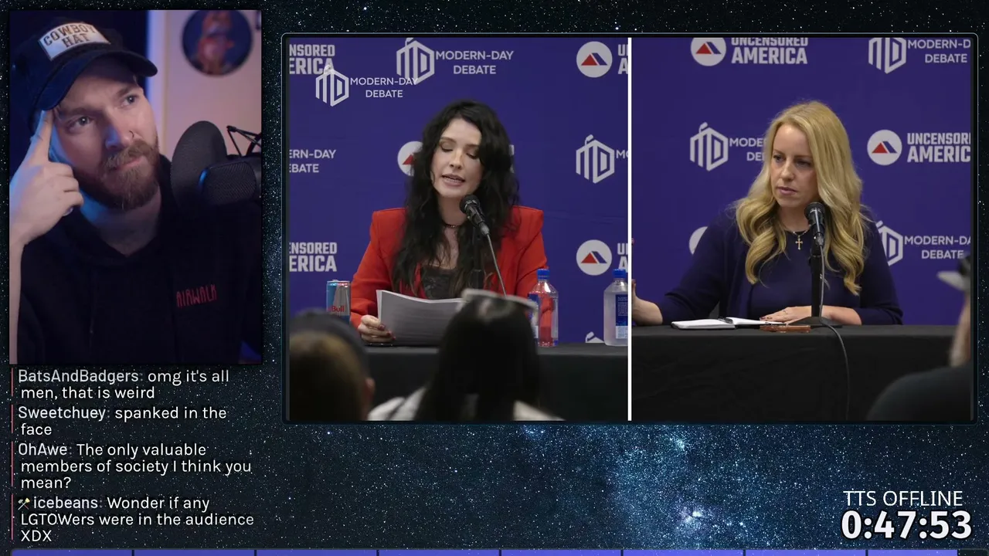989x556 pixels.
Task: Select the message "Wonder if any LGTOWers were in the audience"
Action: (x=138, y=519)
